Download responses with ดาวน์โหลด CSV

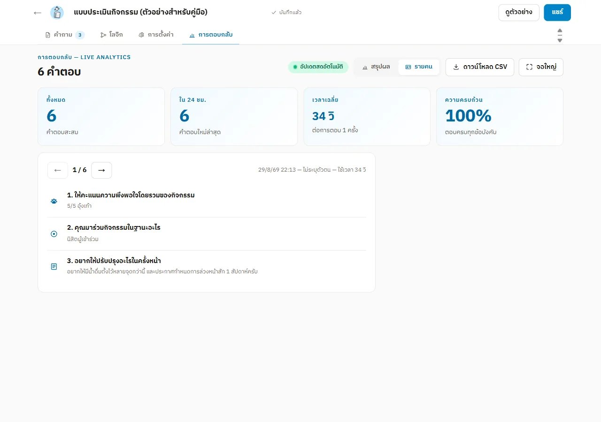(480, 67)
